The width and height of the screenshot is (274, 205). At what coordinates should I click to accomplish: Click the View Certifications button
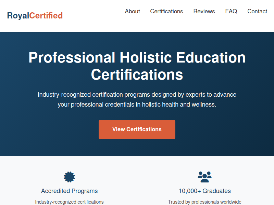(x=137, y=129)
